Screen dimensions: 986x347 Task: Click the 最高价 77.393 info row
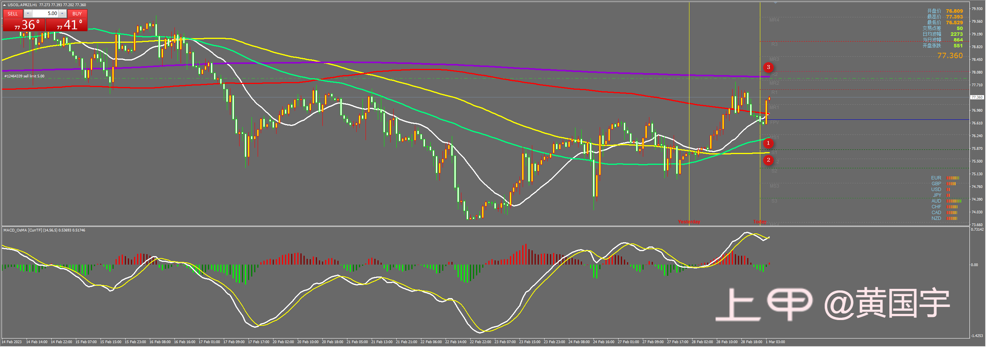pos(945,17)
